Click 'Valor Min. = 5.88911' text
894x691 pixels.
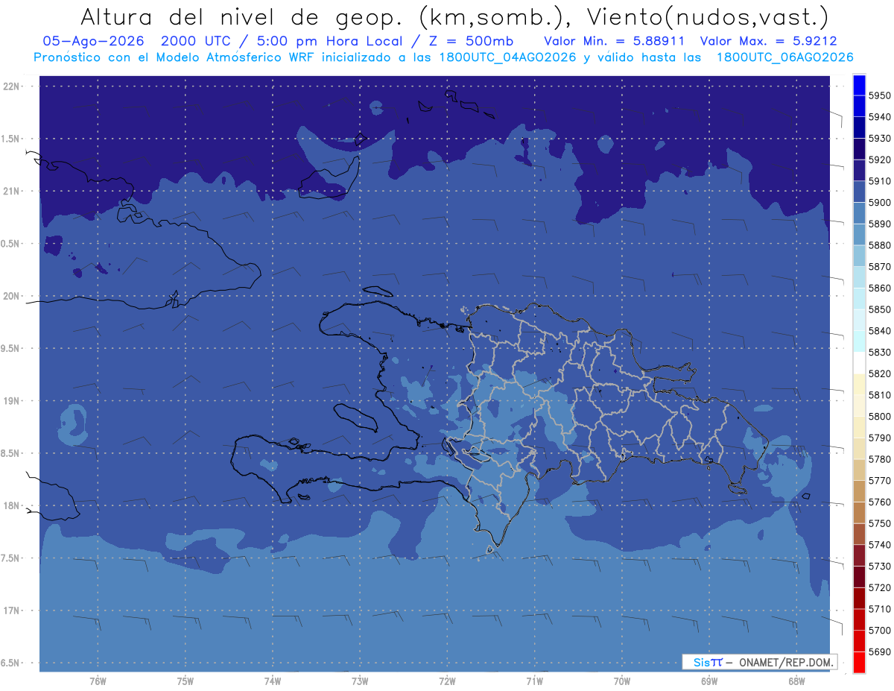coord(614,41)
